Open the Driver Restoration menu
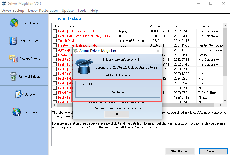 coord(43,11)
